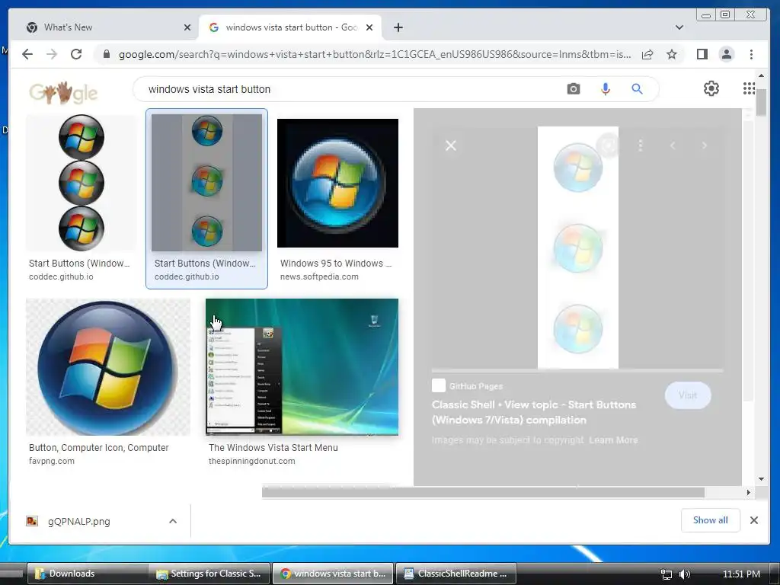Open the black three-orb Start Buttons thumbnail
The width and height of the screenshot is (780, 585).
[81, 183]
